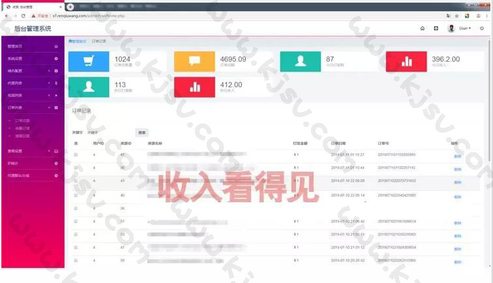
Task: Click the 1024 statistic value
Action: point(123,59)
